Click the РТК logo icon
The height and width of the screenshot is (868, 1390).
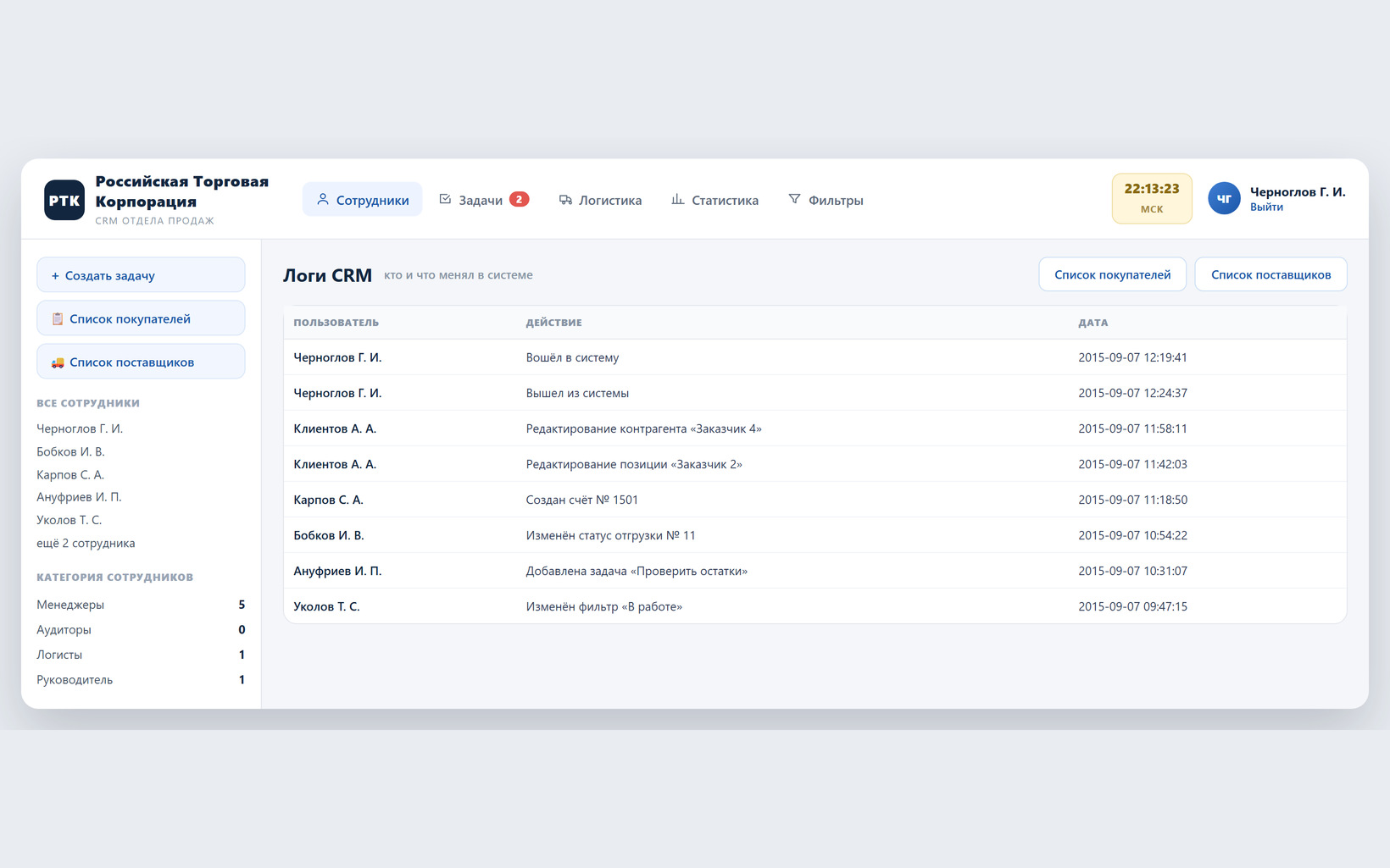(x=64, y=200)
